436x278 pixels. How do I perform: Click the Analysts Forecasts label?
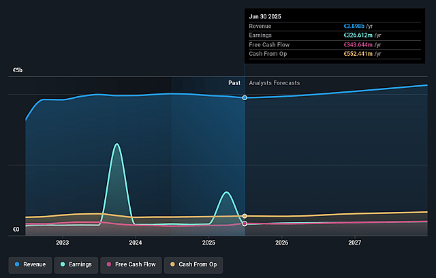pyautogui.click(x=275, y=83)
